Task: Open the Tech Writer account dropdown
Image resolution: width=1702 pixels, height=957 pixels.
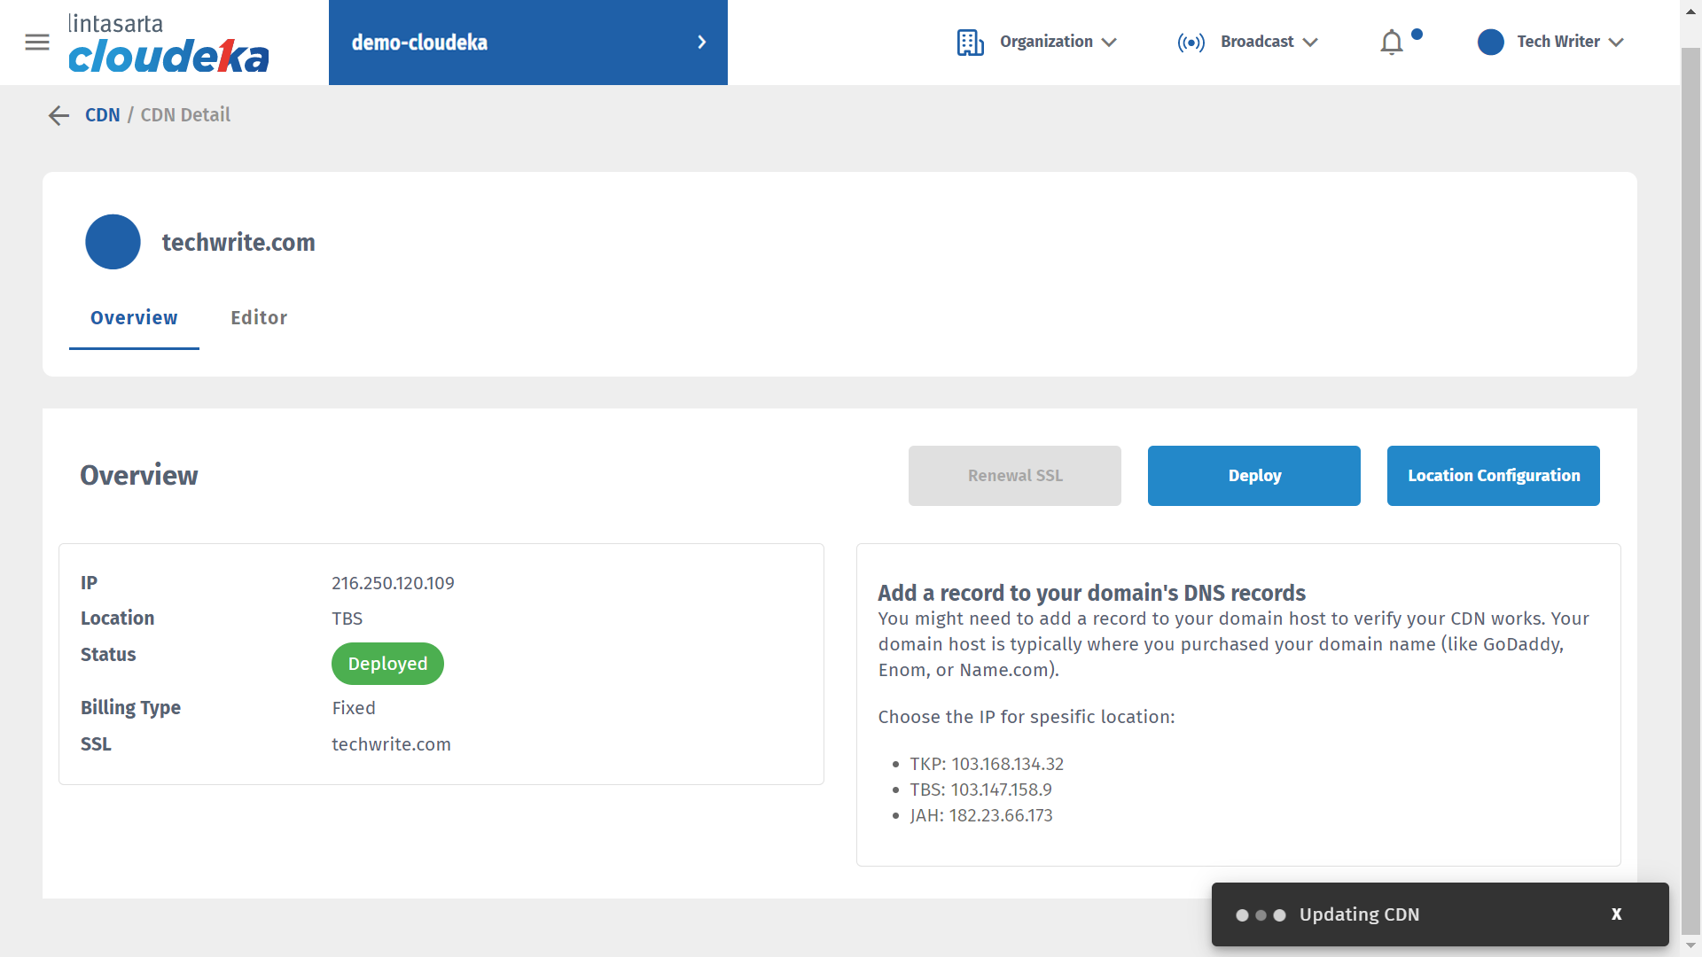Action: pyautogui.click(x=1615, y=43)
